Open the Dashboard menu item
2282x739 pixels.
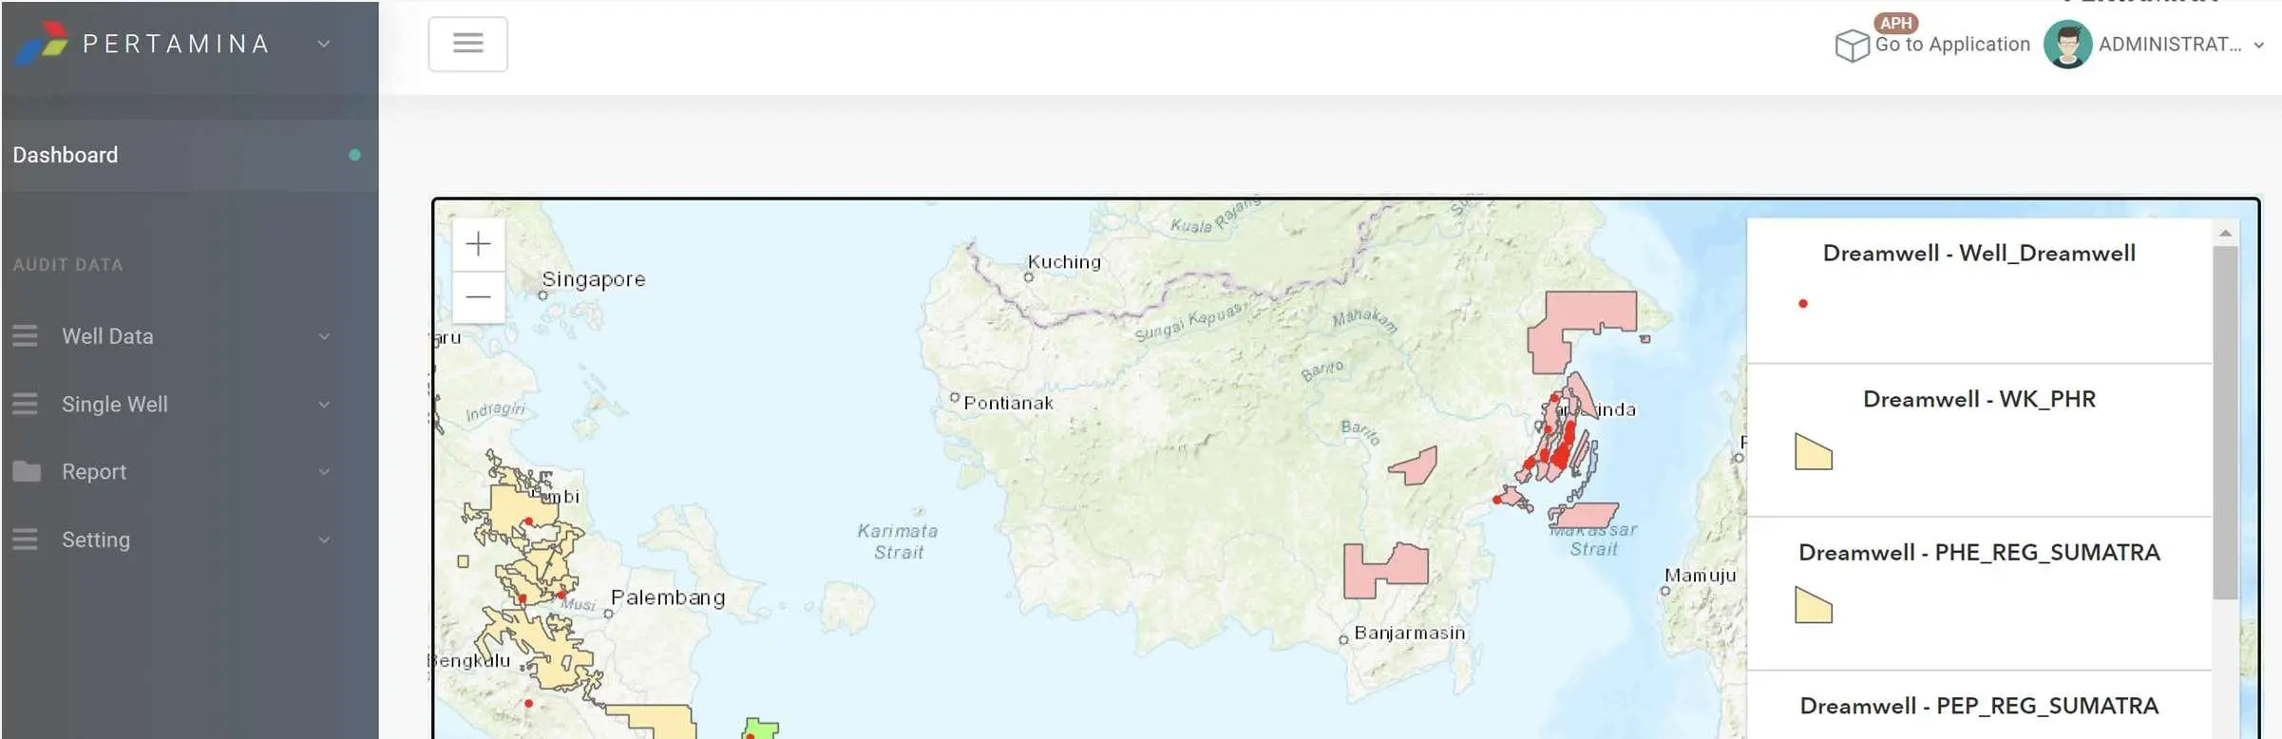(190, 155)
